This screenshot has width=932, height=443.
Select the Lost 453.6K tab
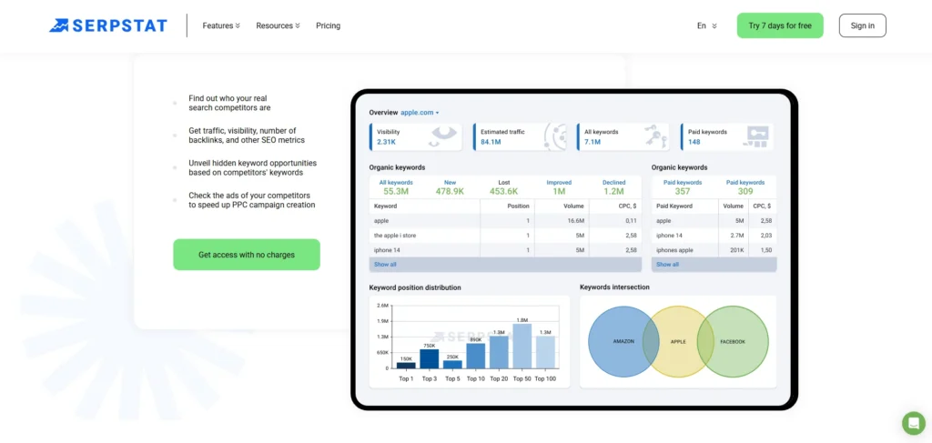[504, 187]
